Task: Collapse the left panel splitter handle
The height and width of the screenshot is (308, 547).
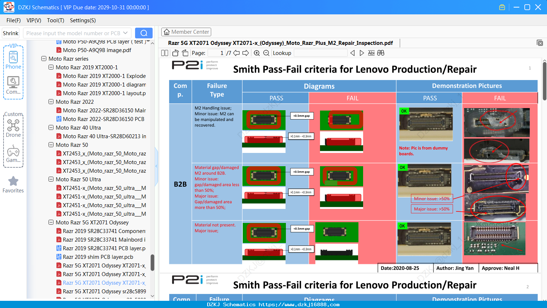Action: (156, 166)
